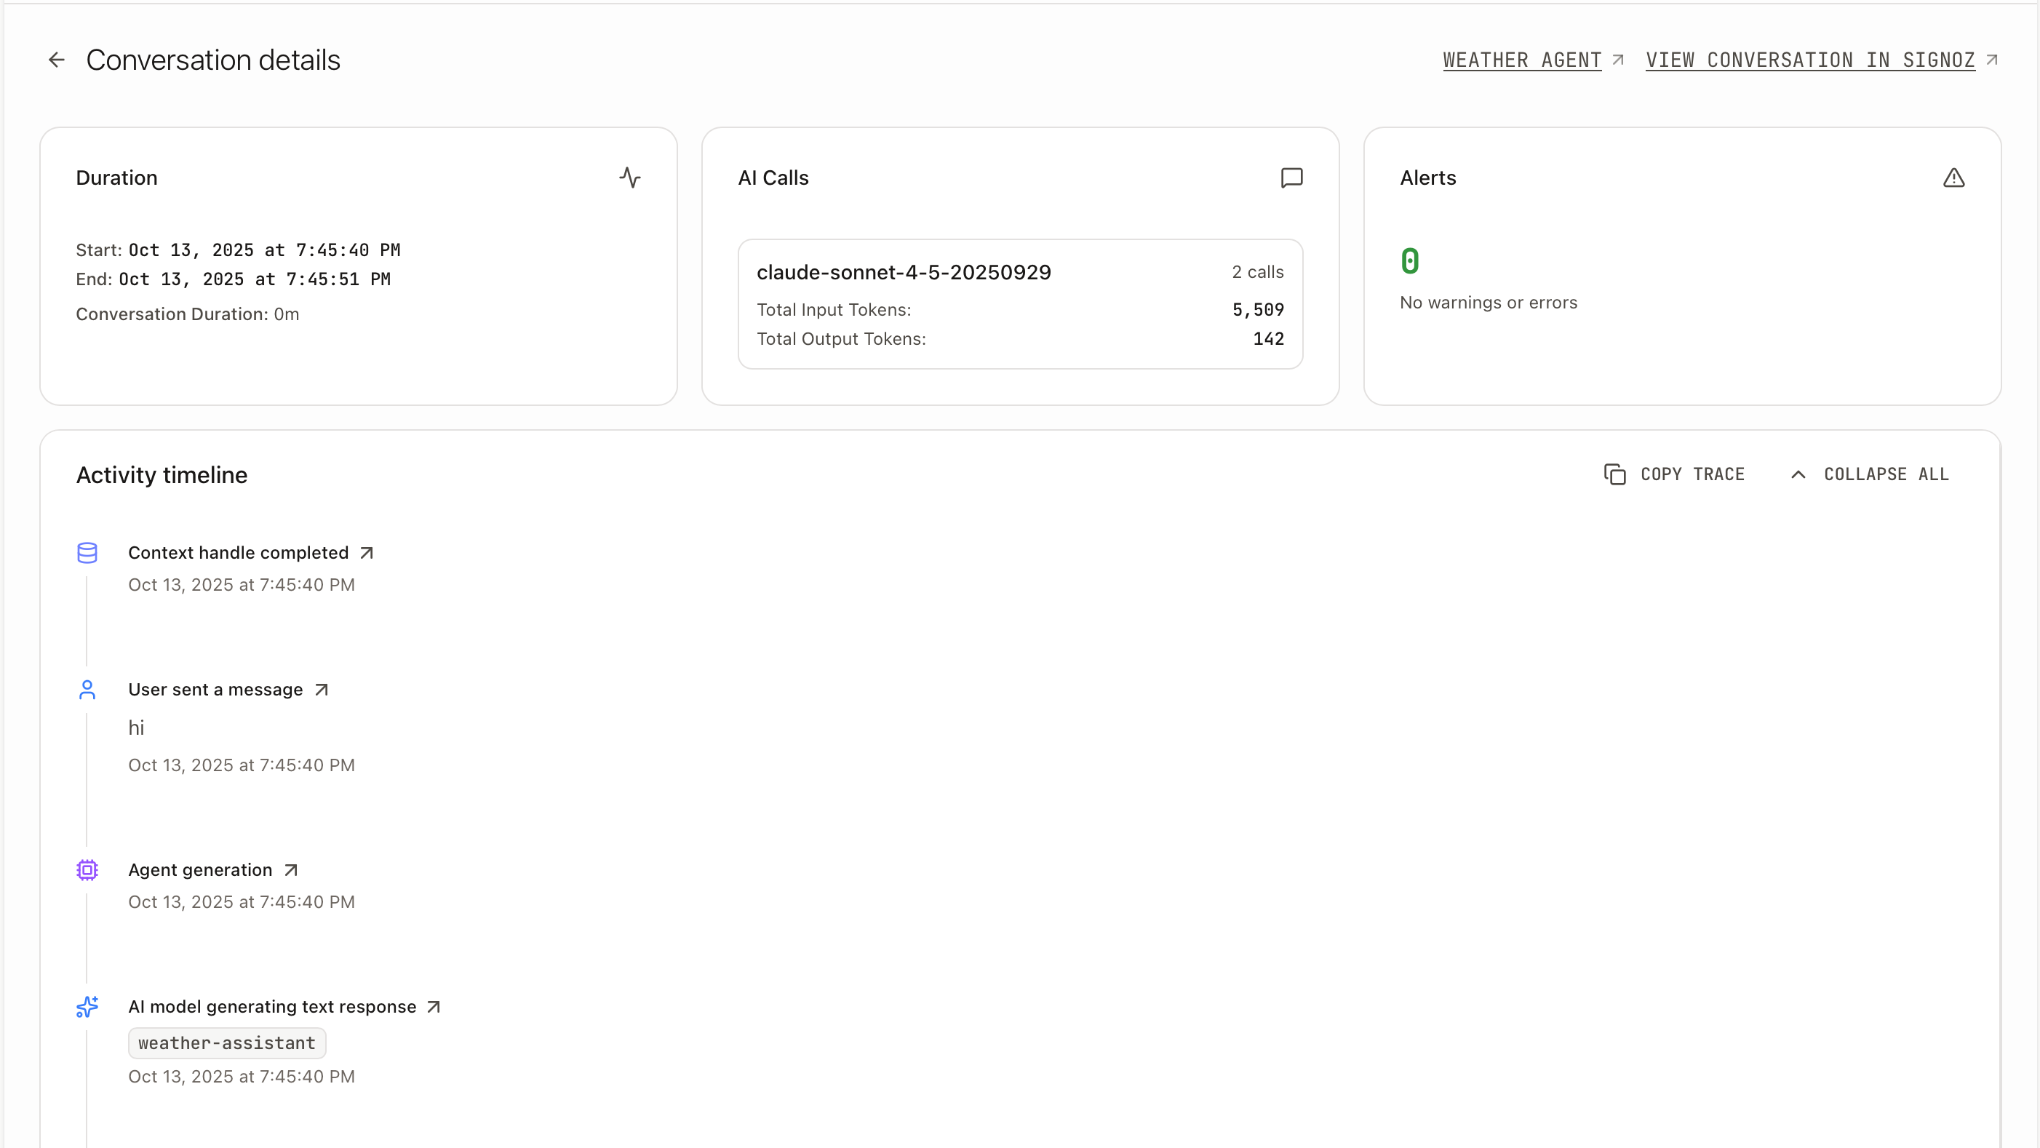Open the Context handle completed external link arrow

pyautogui.click(x=367, y=552)
